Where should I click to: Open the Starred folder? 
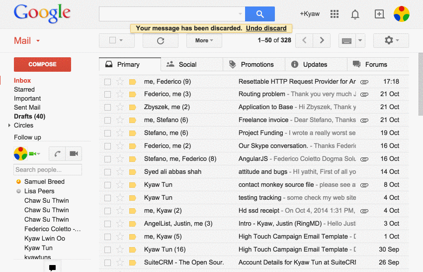(x=24, y=90)
